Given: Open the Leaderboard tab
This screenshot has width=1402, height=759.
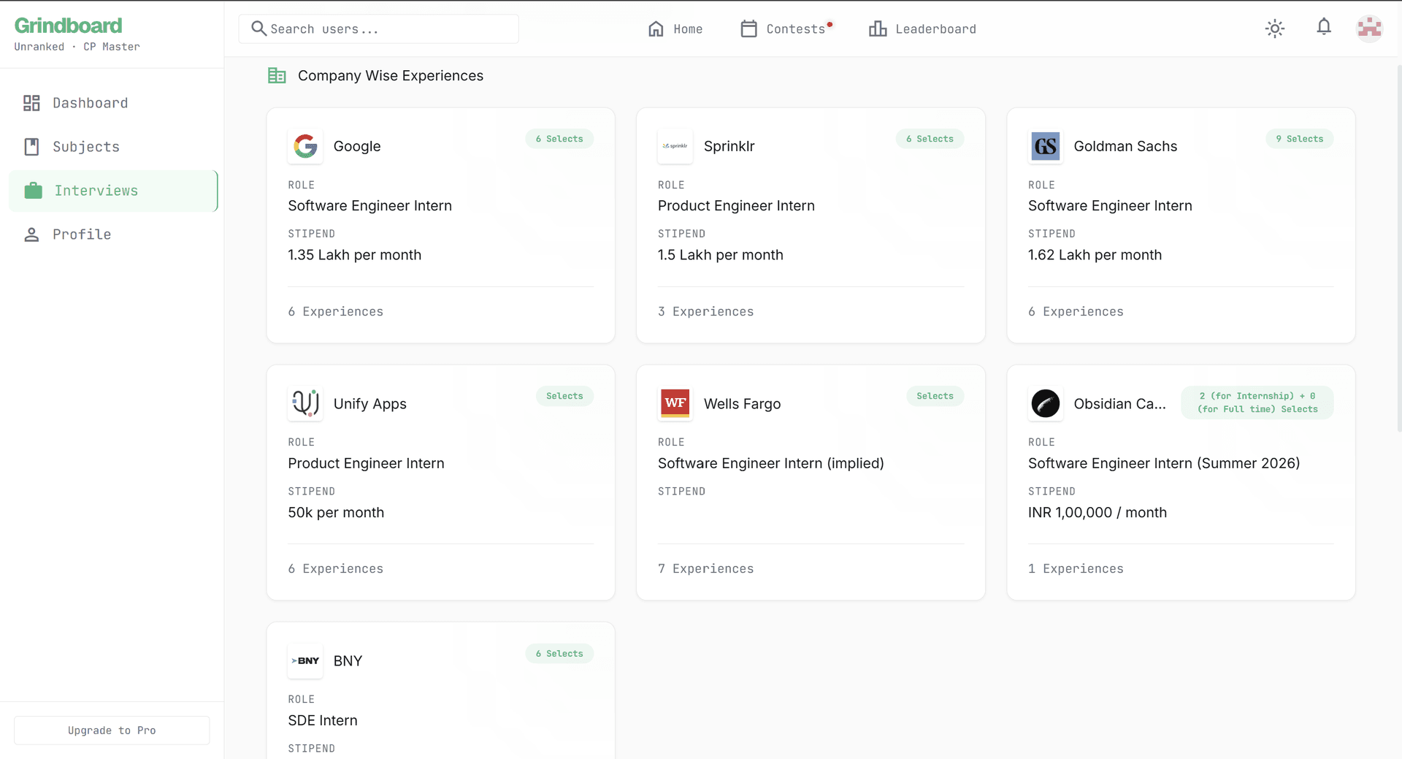Looking at the screenshot, I should pyautogui.click(x=922, y=29).
